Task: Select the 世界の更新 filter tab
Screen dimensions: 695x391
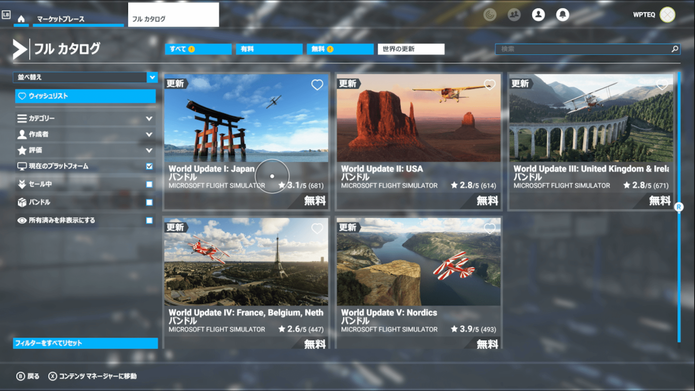Action: pos(411,49)
